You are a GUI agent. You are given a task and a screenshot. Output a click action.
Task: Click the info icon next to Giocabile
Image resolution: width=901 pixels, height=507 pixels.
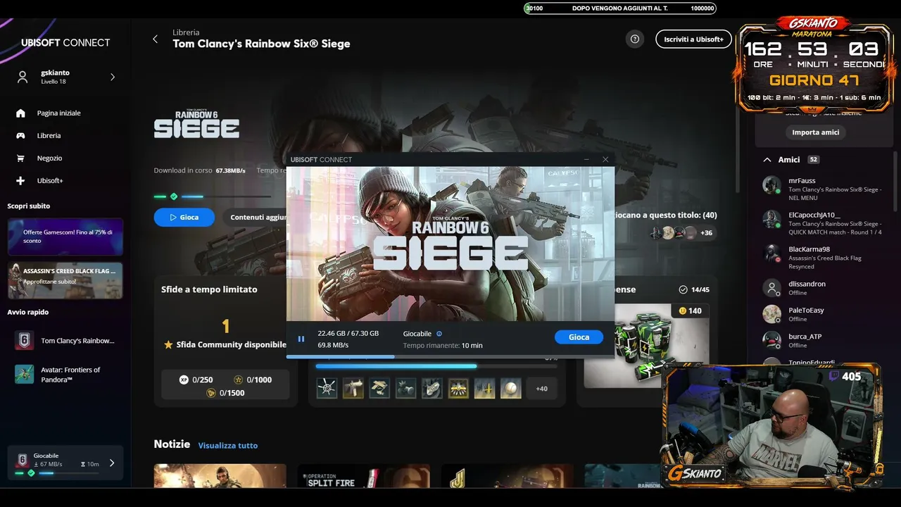(x=439, y=334)
